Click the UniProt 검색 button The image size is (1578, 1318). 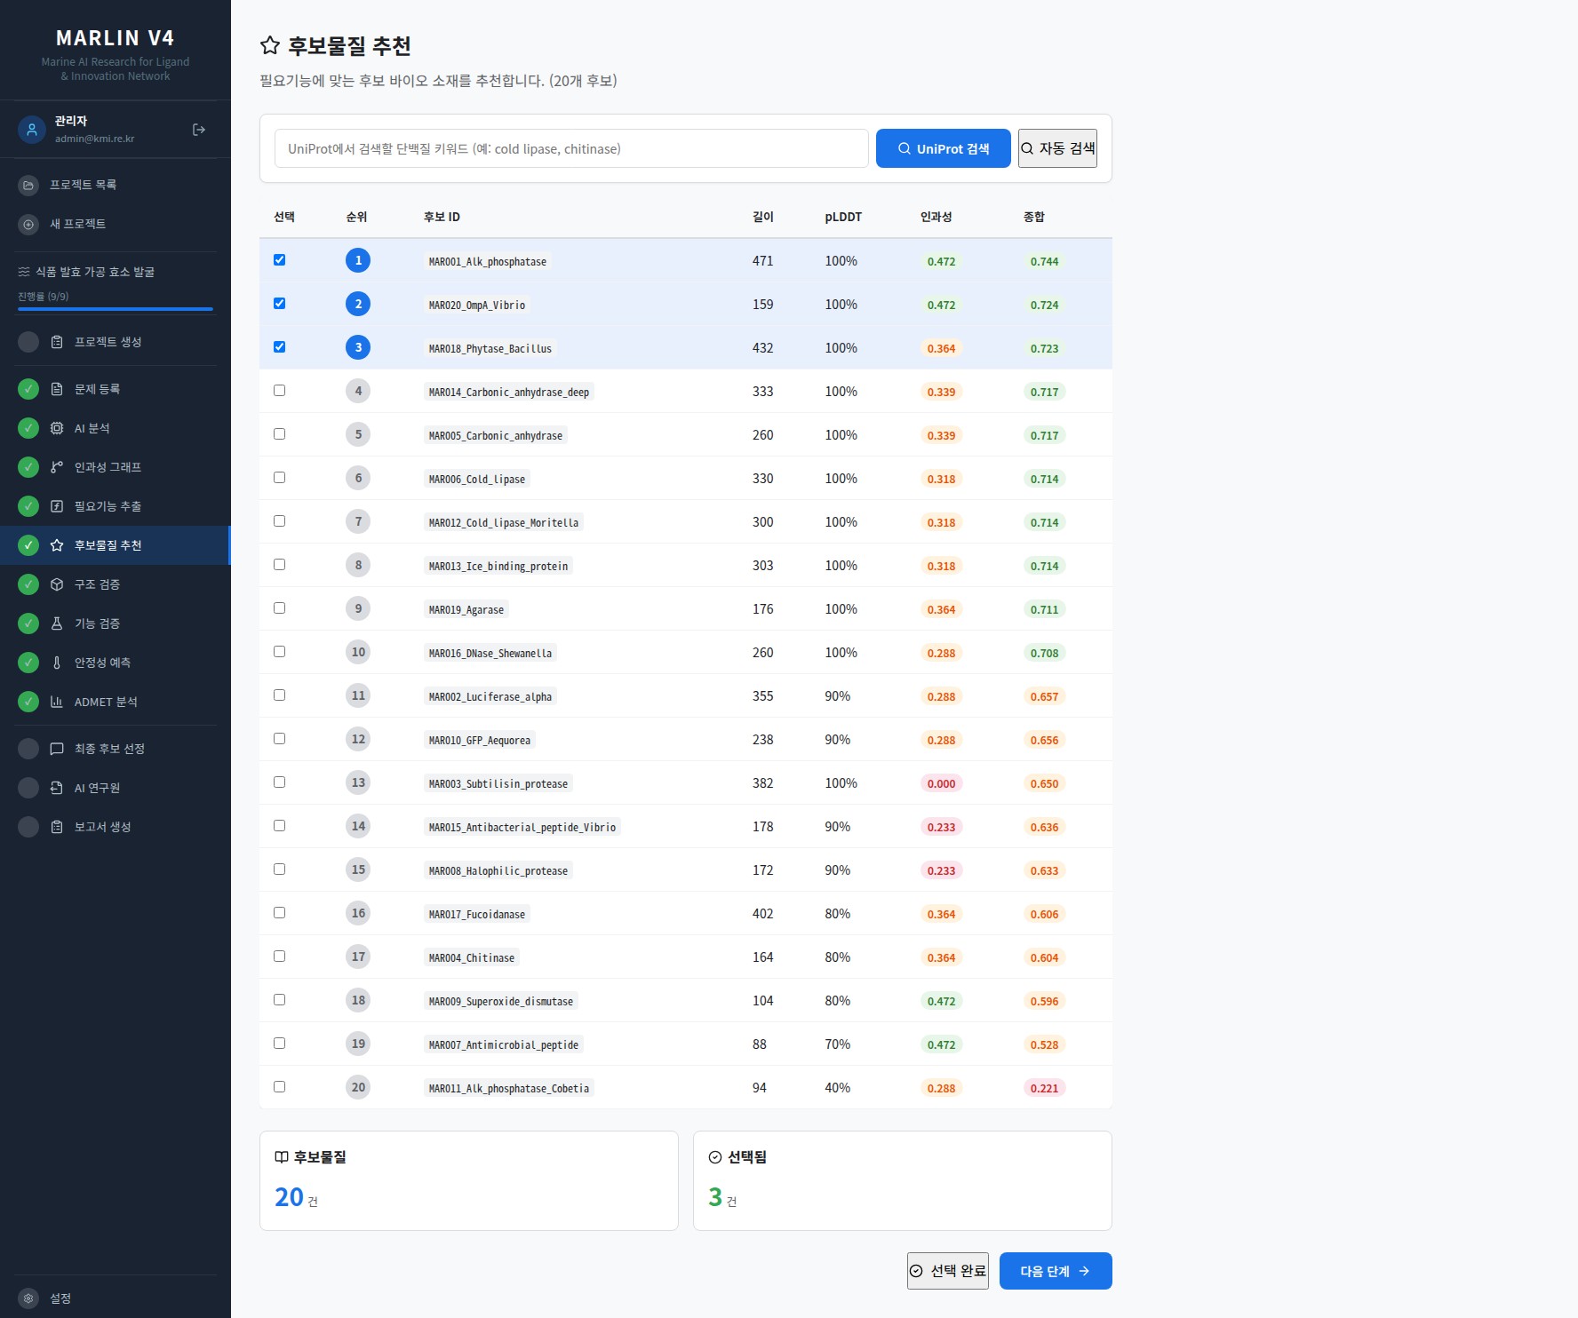click(x=943, y=148)
